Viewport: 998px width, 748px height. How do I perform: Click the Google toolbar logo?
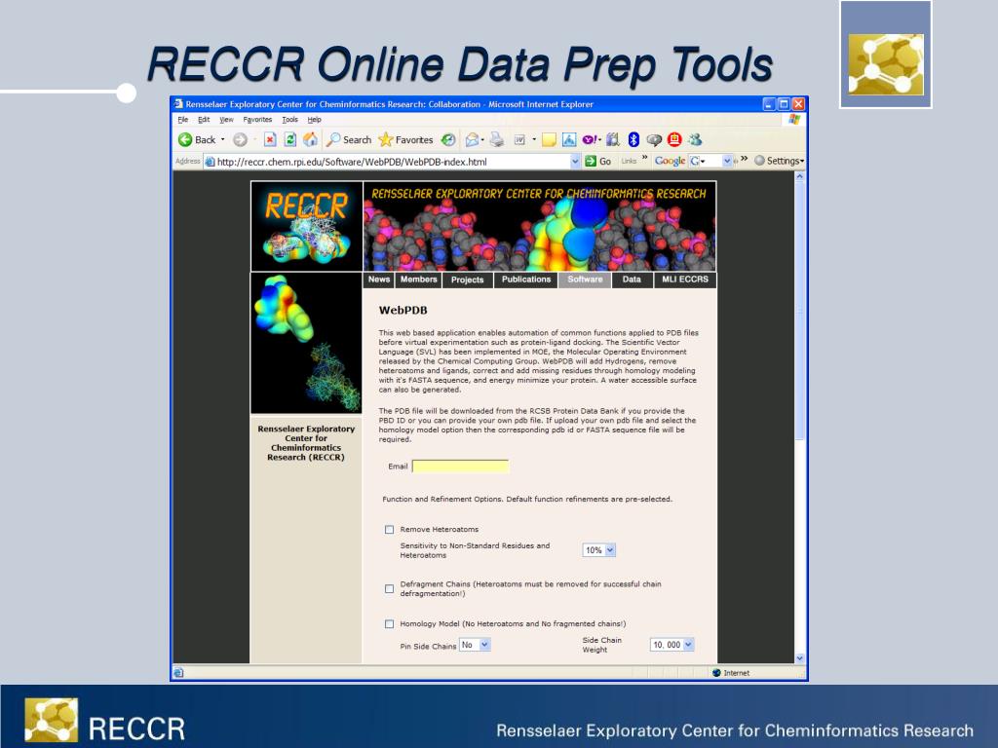(670, 161)
